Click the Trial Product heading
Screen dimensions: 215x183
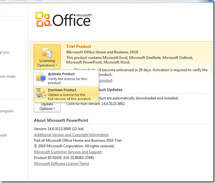pyautogui.click(x=78, y=47)
